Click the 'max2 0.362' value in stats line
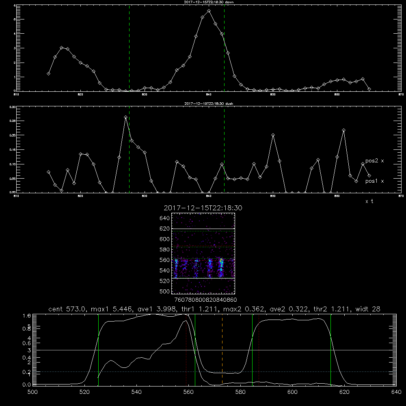 (x=244, y=309)
